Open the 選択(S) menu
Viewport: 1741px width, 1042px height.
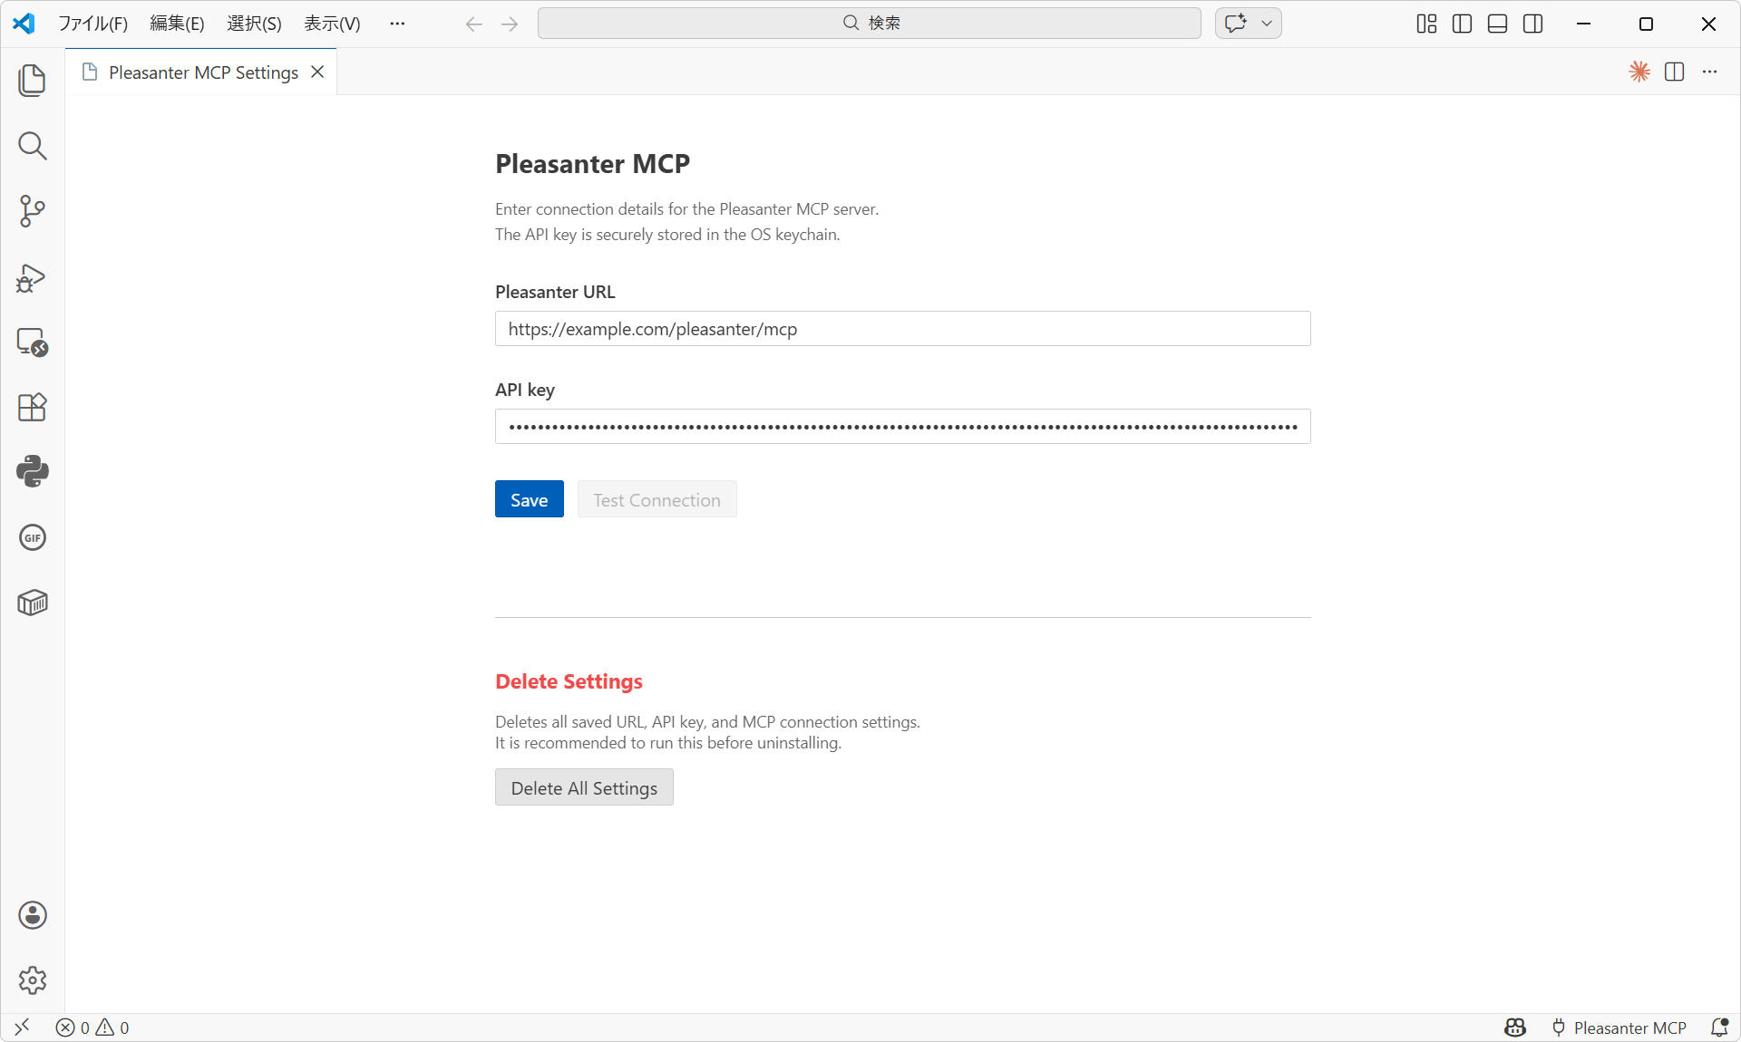[x=254, y=24]
